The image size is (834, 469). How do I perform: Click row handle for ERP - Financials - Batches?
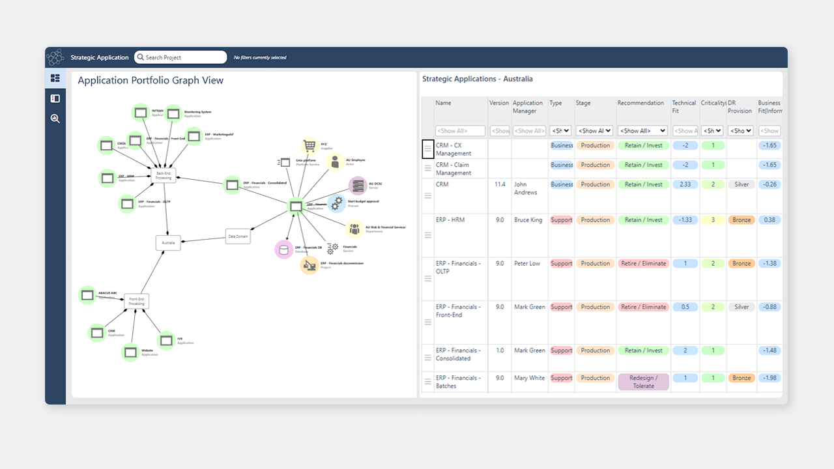(x=428, y=382)
